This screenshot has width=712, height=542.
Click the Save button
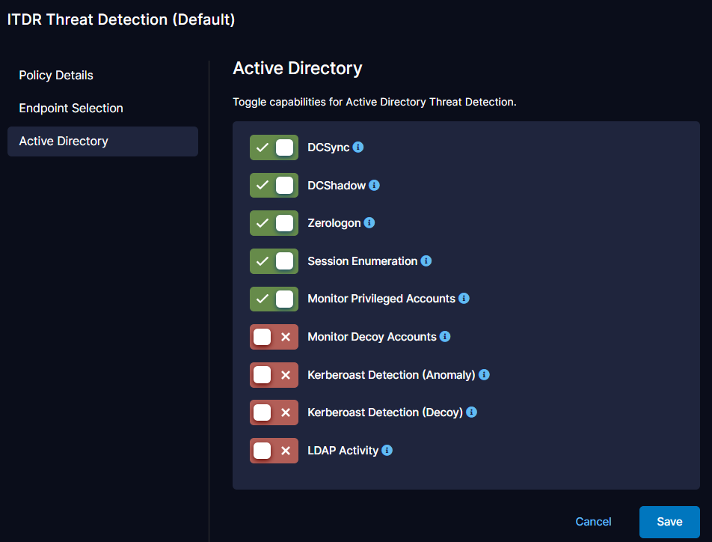click(669, 522)
